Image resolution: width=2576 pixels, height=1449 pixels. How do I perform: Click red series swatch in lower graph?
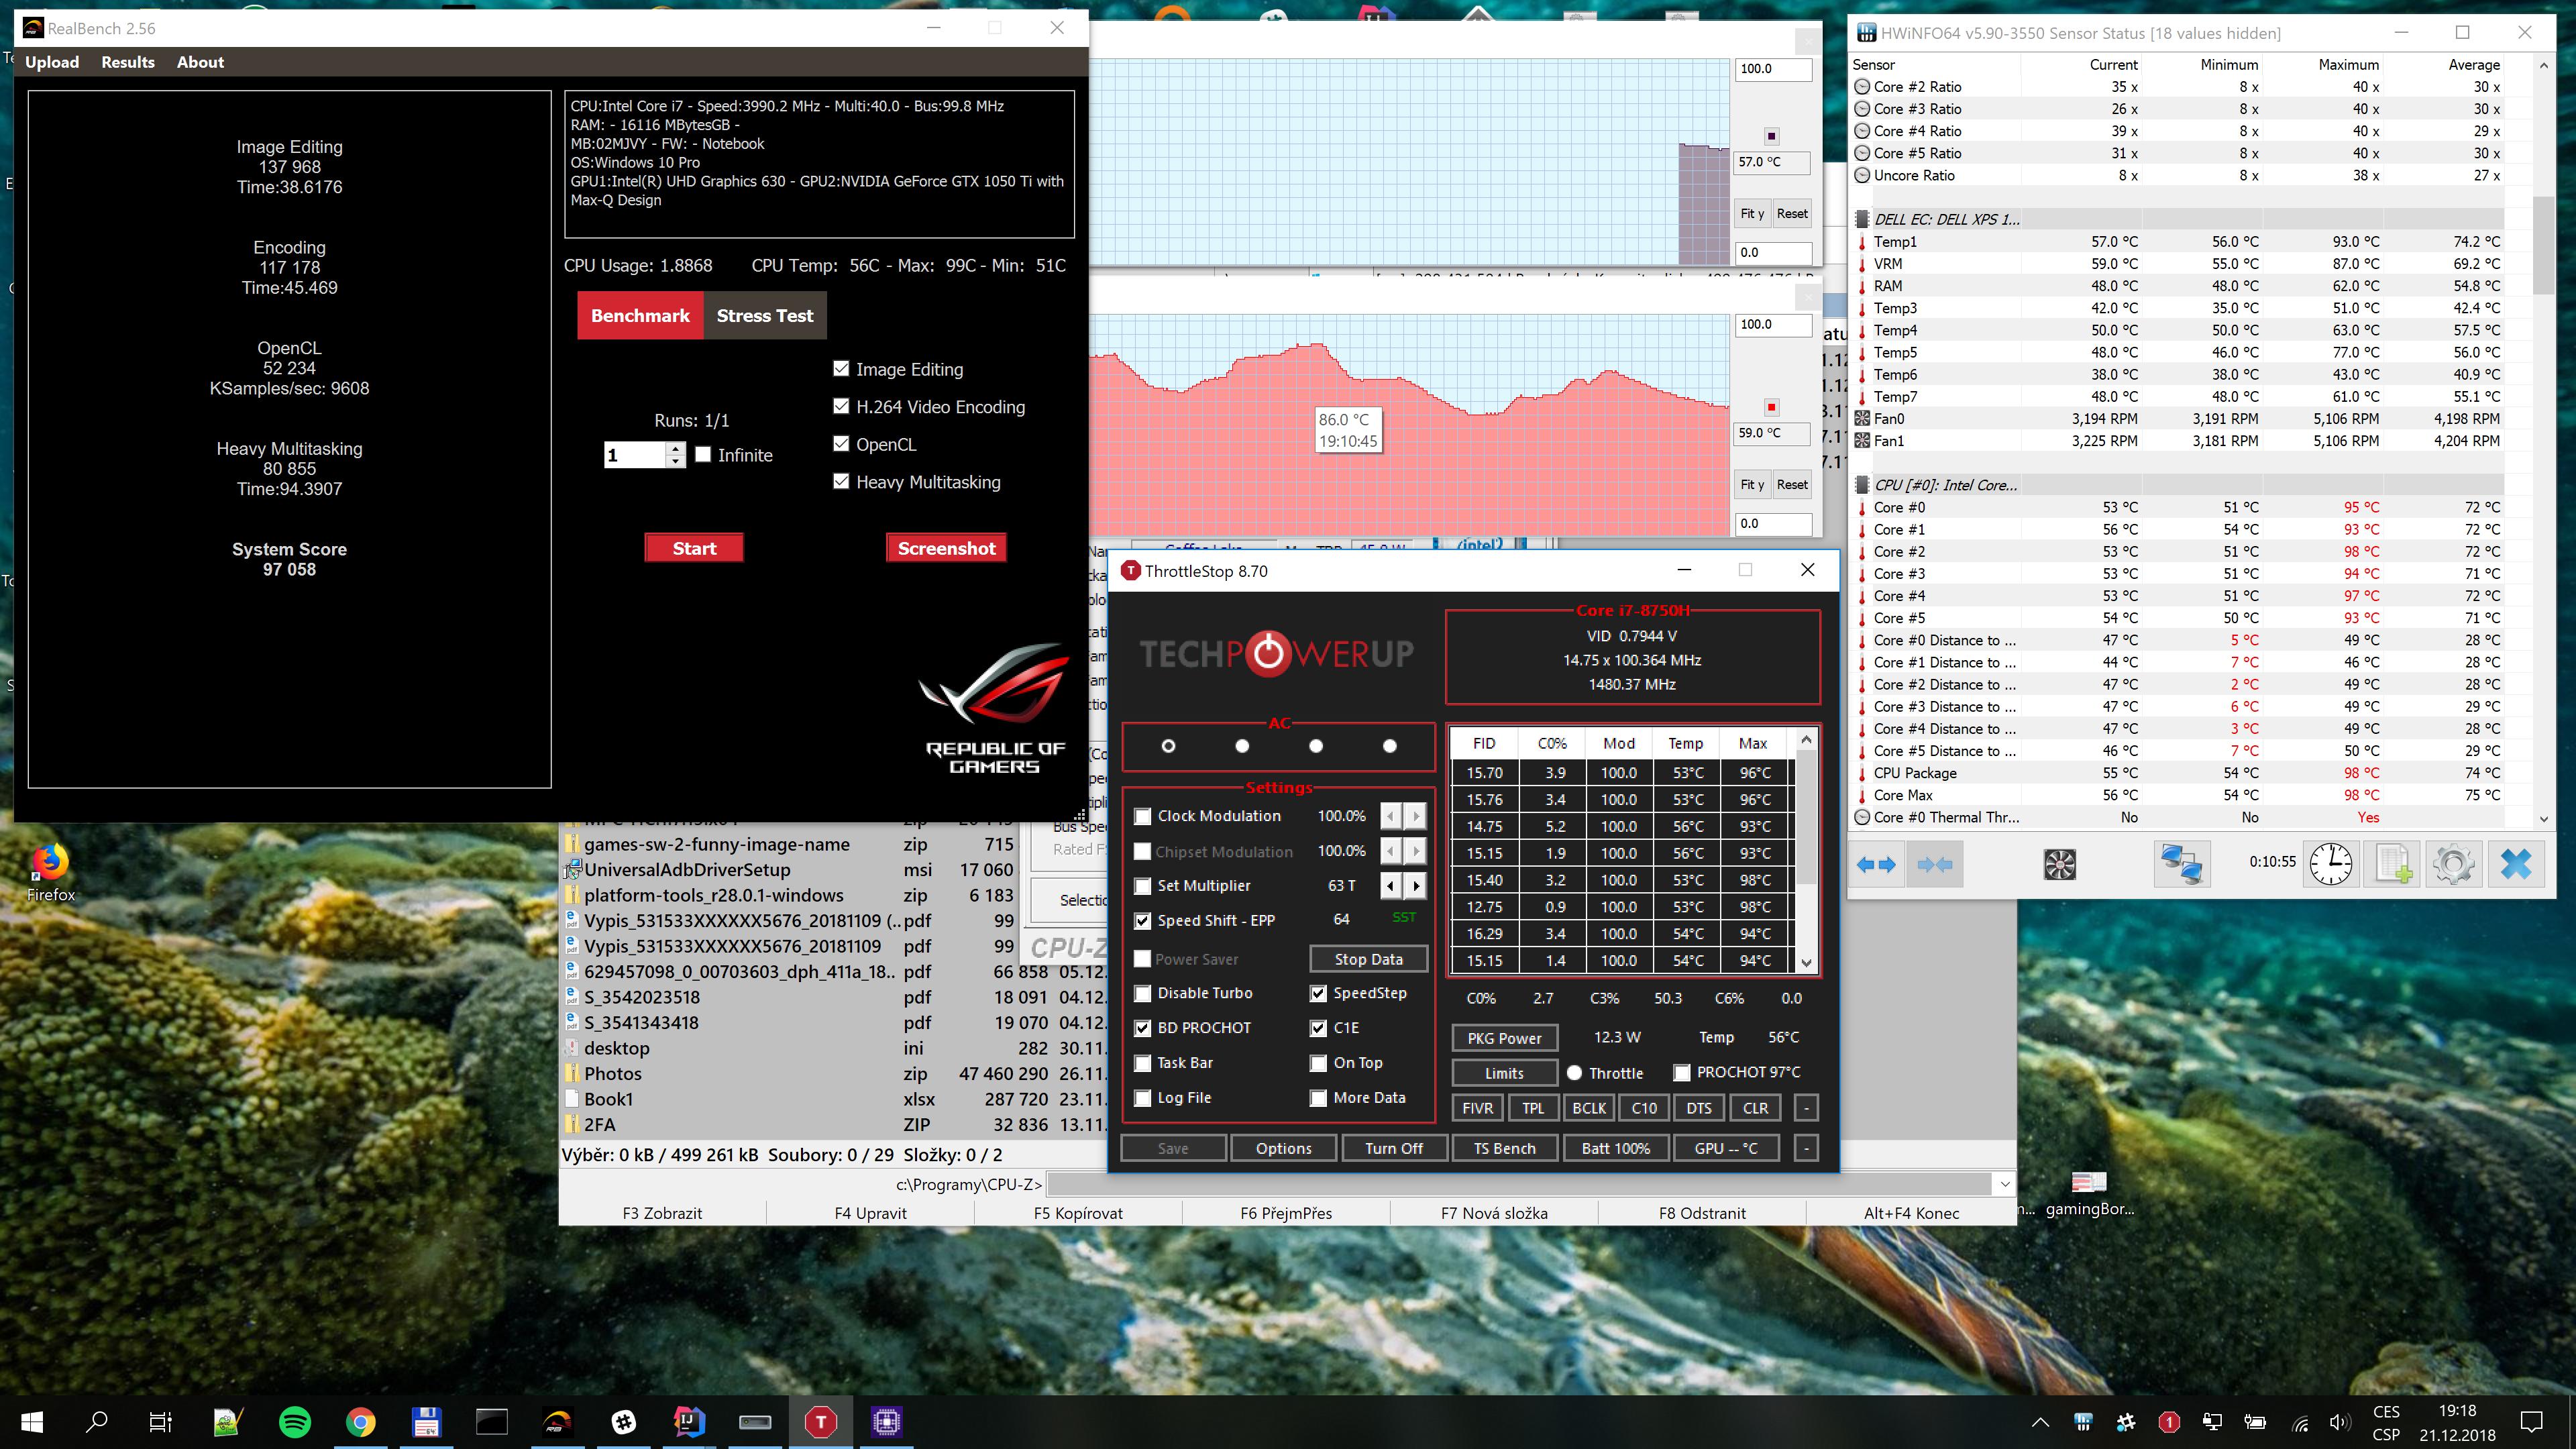[x=1771, y=407]
